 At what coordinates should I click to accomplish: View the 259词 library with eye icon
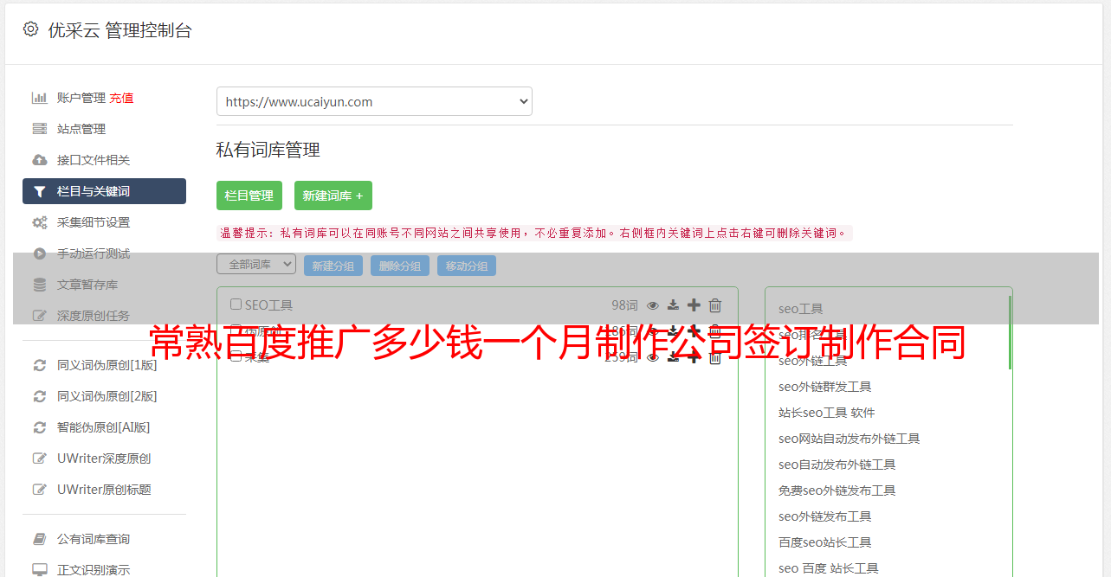pyautogui.click(x=653, y=357)
